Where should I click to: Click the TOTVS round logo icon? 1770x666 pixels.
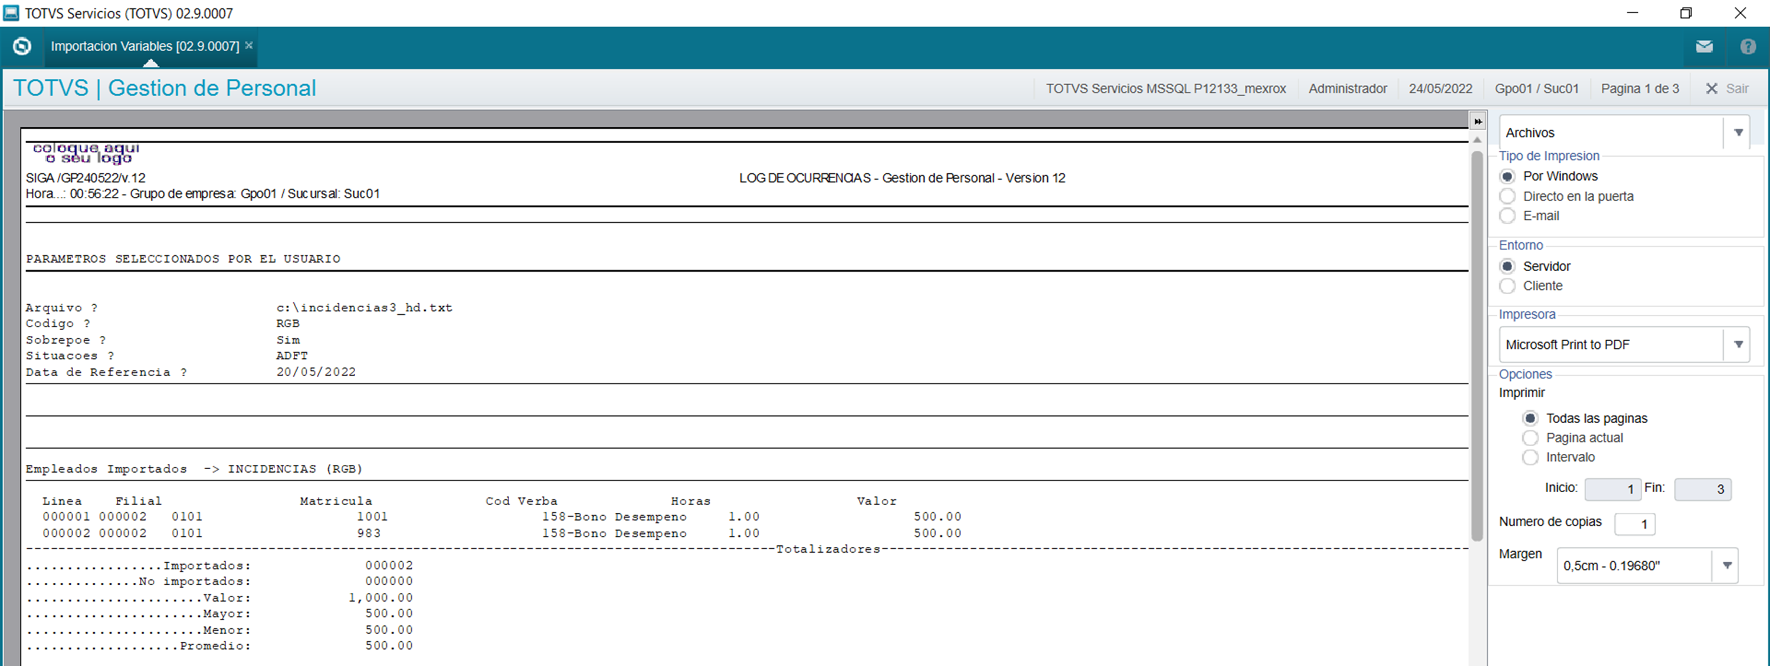click(x=22, y=46)
